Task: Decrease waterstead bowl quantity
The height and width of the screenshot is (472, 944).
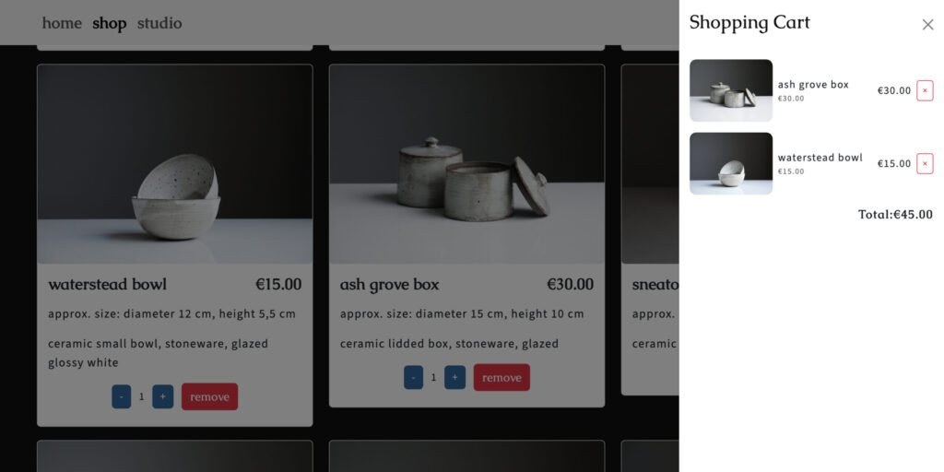Action: pyautogui.click(x=121, y=396)
